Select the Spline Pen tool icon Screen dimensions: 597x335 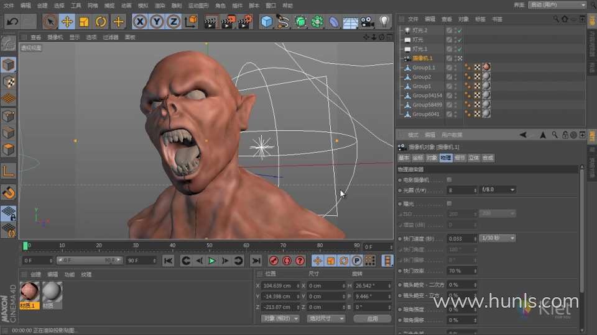coord(283,22)
